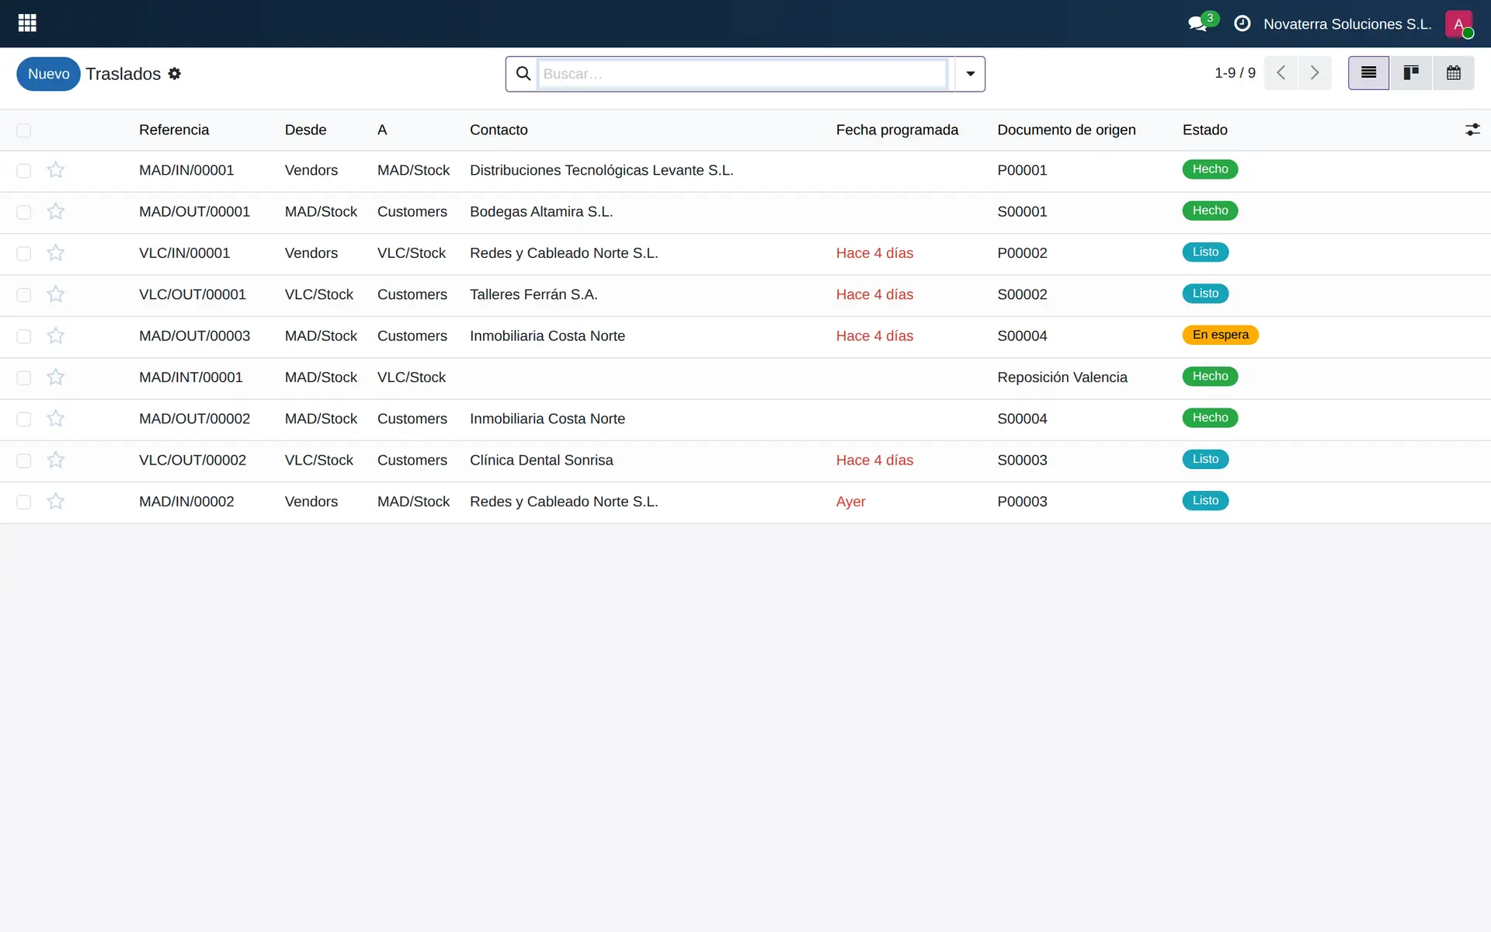This screenshot has width=1491, height=932.
Task: Click the En espera status badge
Action: [1220, 335]
